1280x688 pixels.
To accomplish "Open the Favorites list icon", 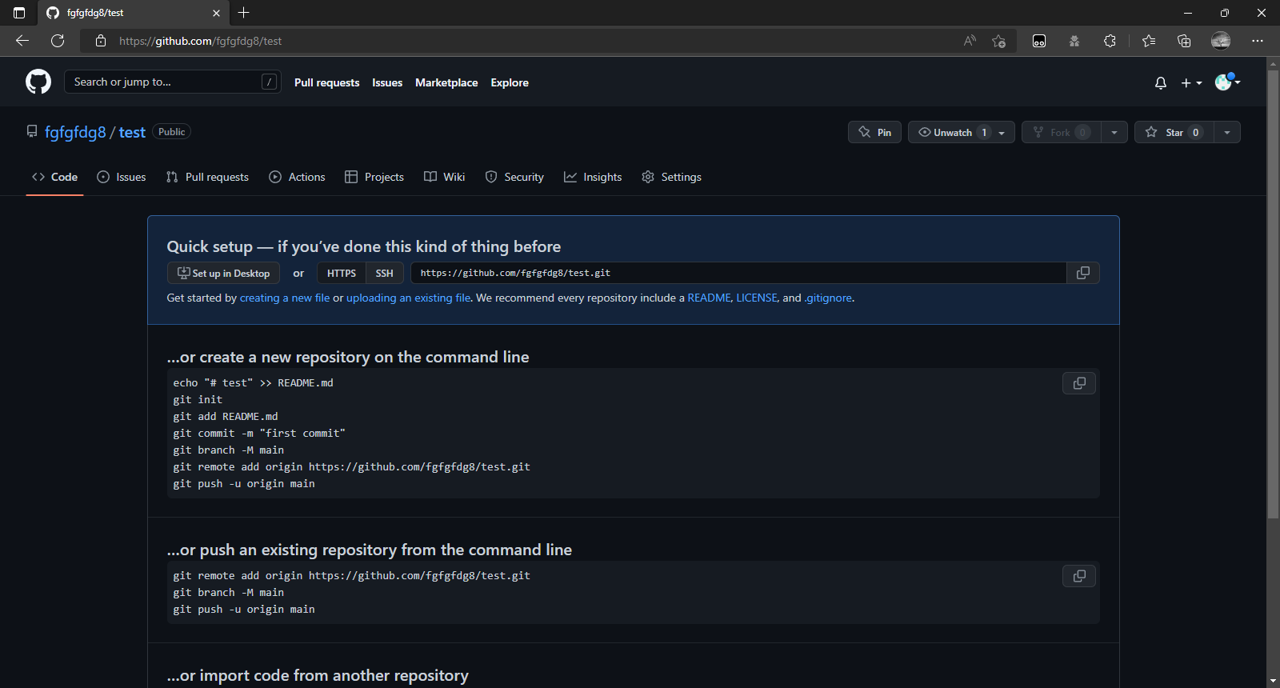I will (x=1149, y=41).
